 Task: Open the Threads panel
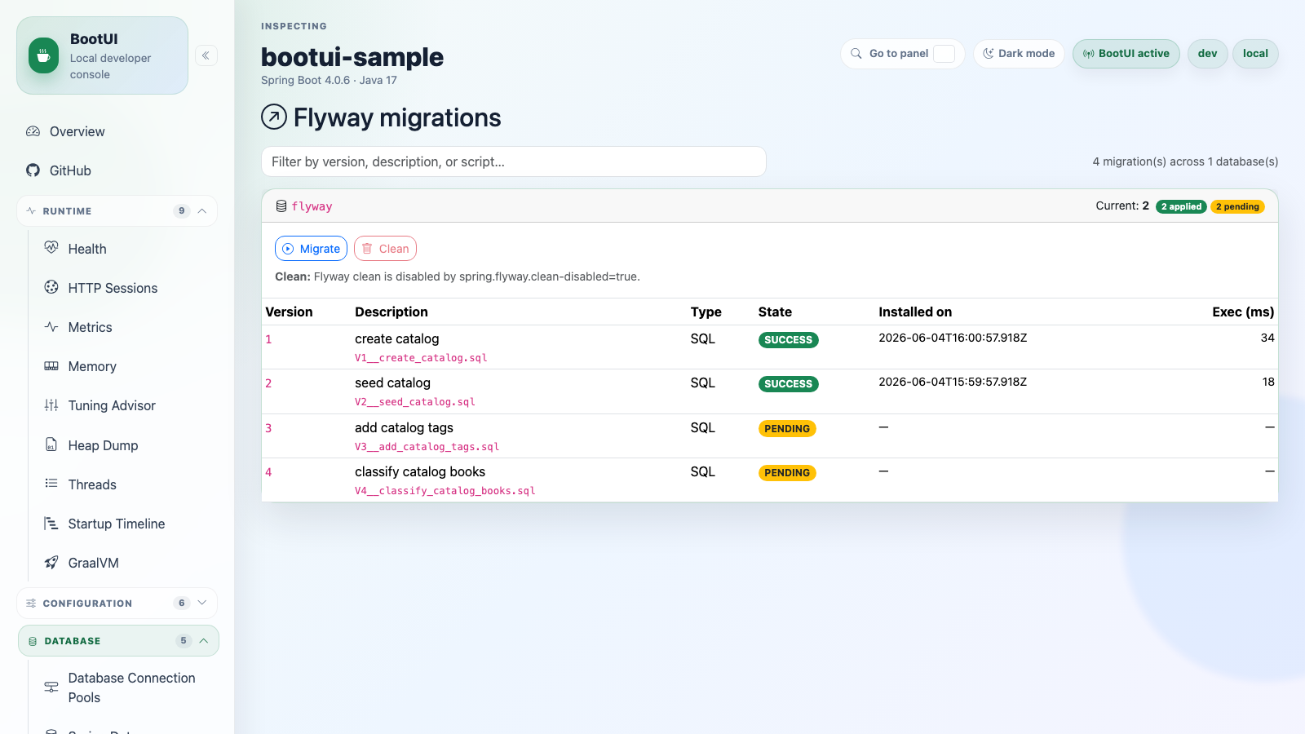pyautogui.click(x=92, y=484)
